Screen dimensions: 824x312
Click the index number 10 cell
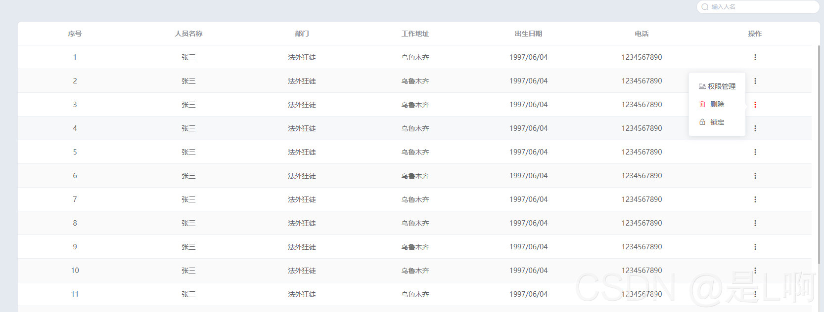point(75,271)
